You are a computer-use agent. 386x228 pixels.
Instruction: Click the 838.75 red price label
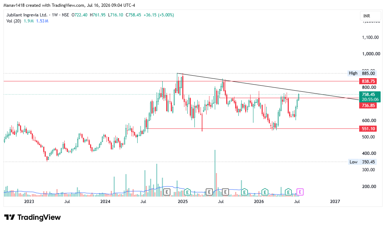368,81
